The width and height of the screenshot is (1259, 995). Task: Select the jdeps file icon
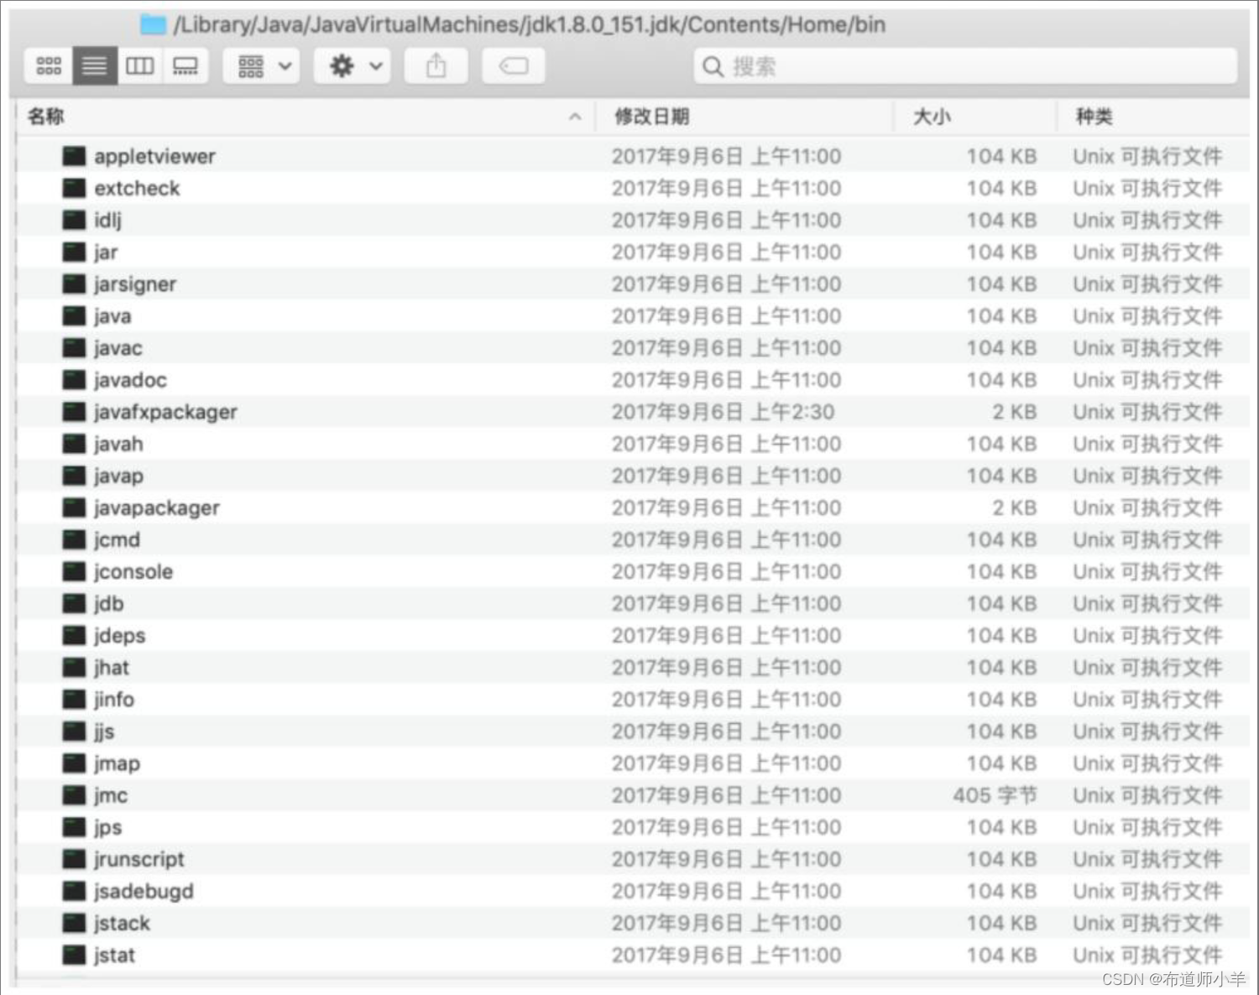[x=75, y=635]
